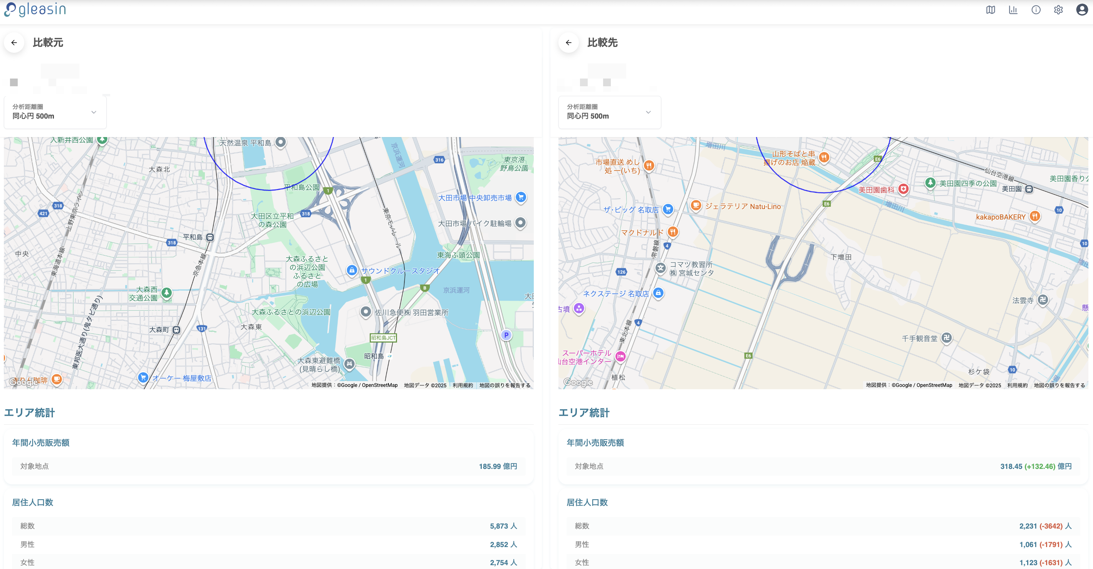Image resolution: width=1093 pixels, height=569 pixels.
Task: Click 対象地点 row showing 318.45 億円
Action: point(823,466)
